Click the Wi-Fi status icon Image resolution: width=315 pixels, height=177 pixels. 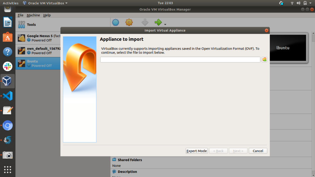tap(292, 3)
